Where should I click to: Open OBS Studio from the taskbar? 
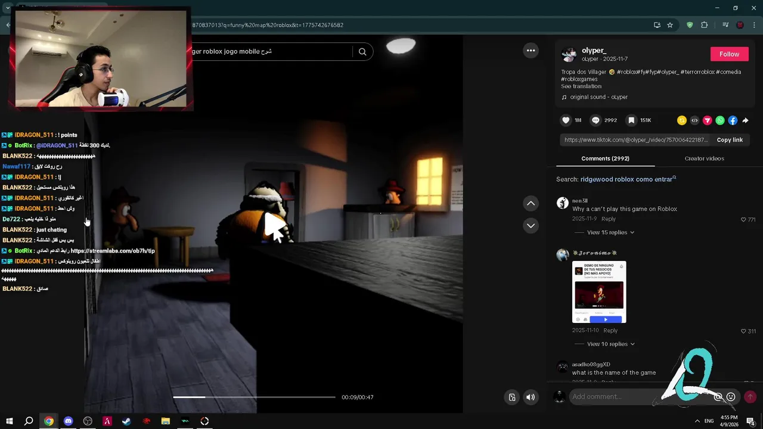point(88,421)
